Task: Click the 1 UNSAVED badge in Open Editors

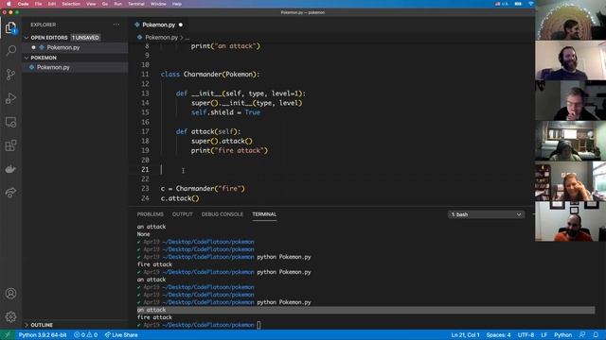Action: (x=85, y=38)
